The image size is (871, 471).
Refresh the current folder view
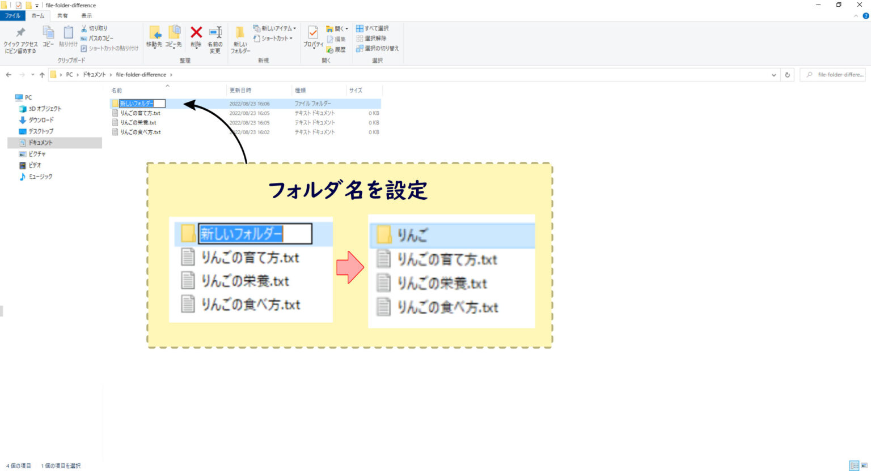[787, 75]
